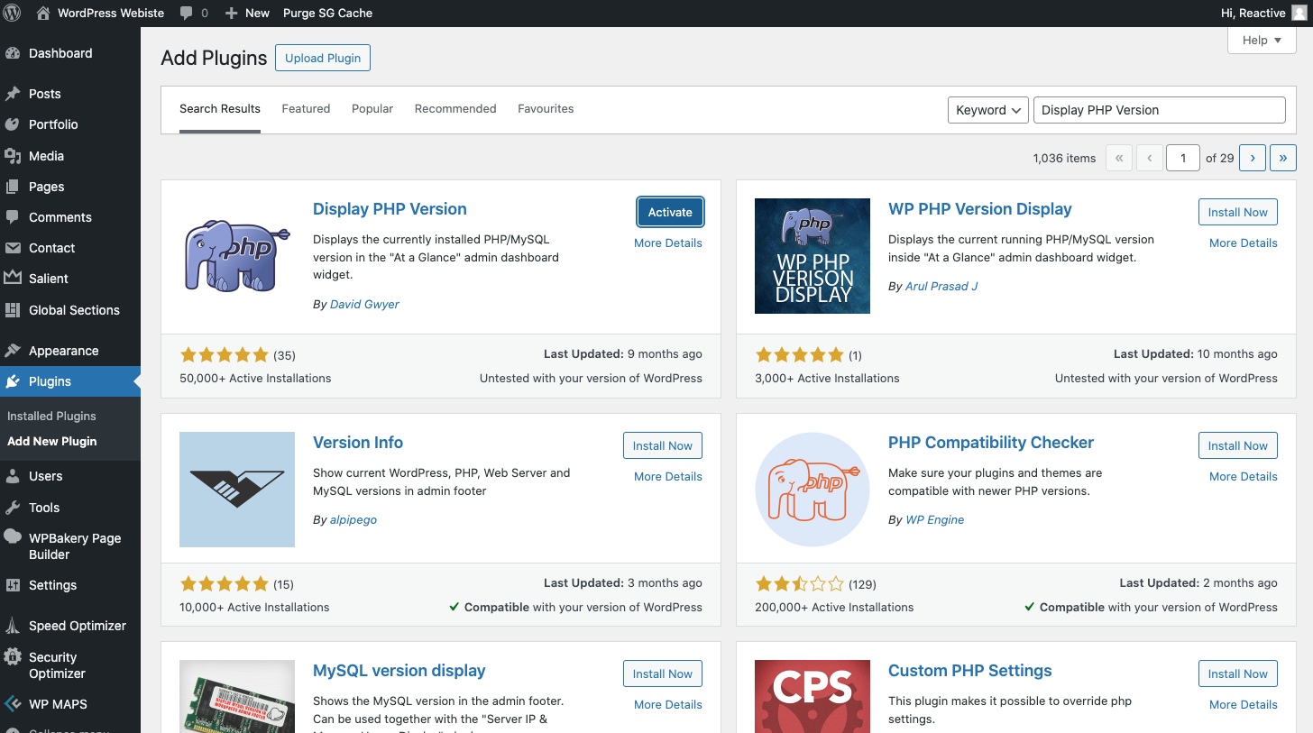Click the Posts pushpin icon

click(13, 94)
